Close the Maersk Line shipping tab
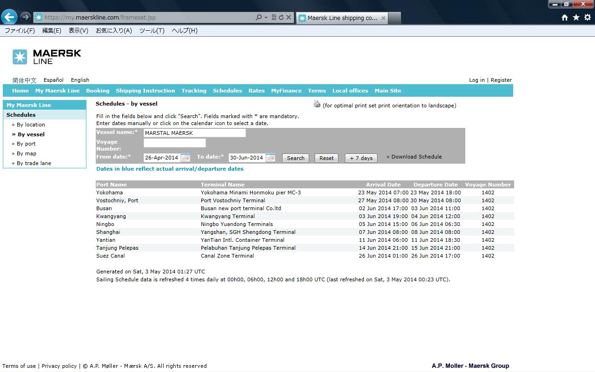The width and height of the screenshot is (595, 372). (x=383, y=18)
